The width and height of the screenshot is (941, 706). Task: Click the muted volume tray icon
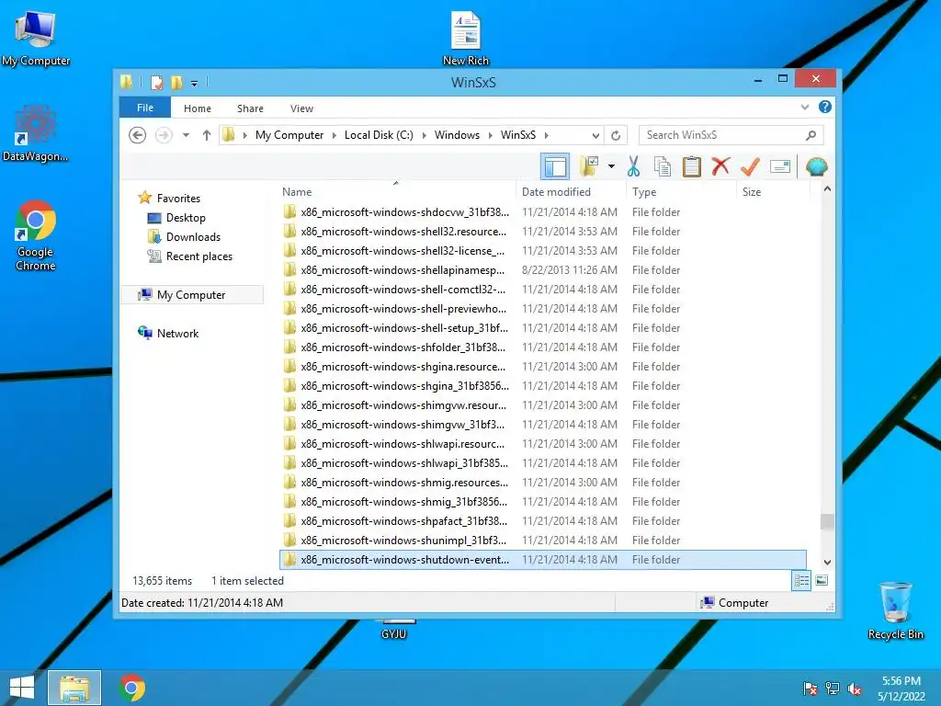[x=855, y=689]
